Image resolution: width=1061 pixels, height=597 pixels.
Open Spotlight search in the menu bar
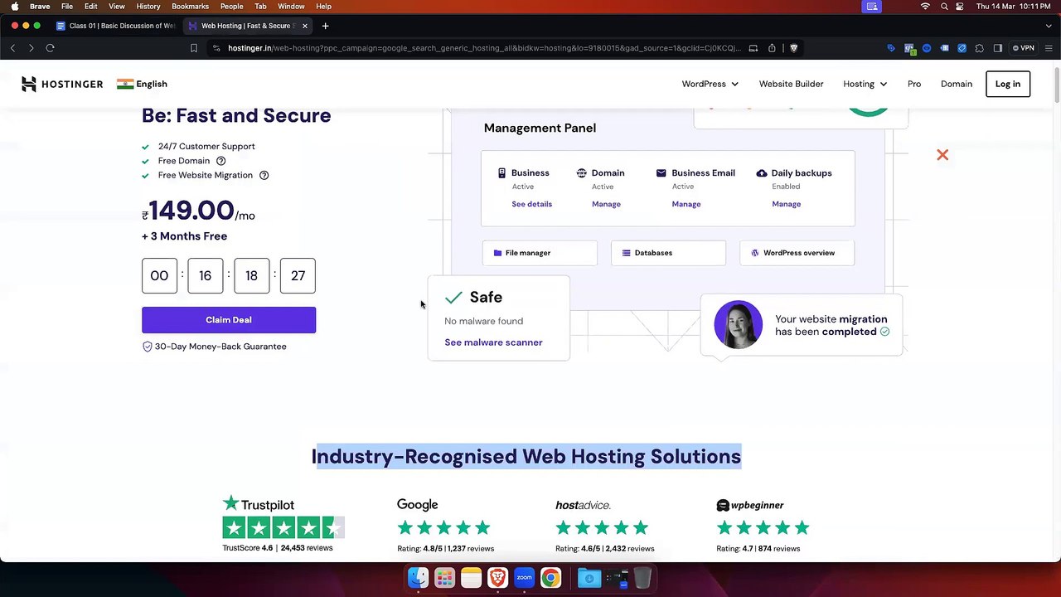click(944, 7)
